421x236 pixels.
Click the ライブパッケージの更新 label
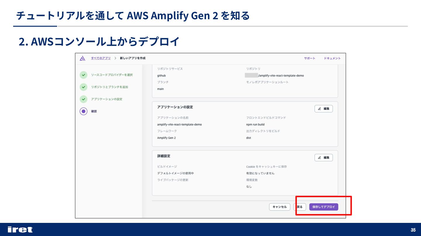[x=173, y=180]
